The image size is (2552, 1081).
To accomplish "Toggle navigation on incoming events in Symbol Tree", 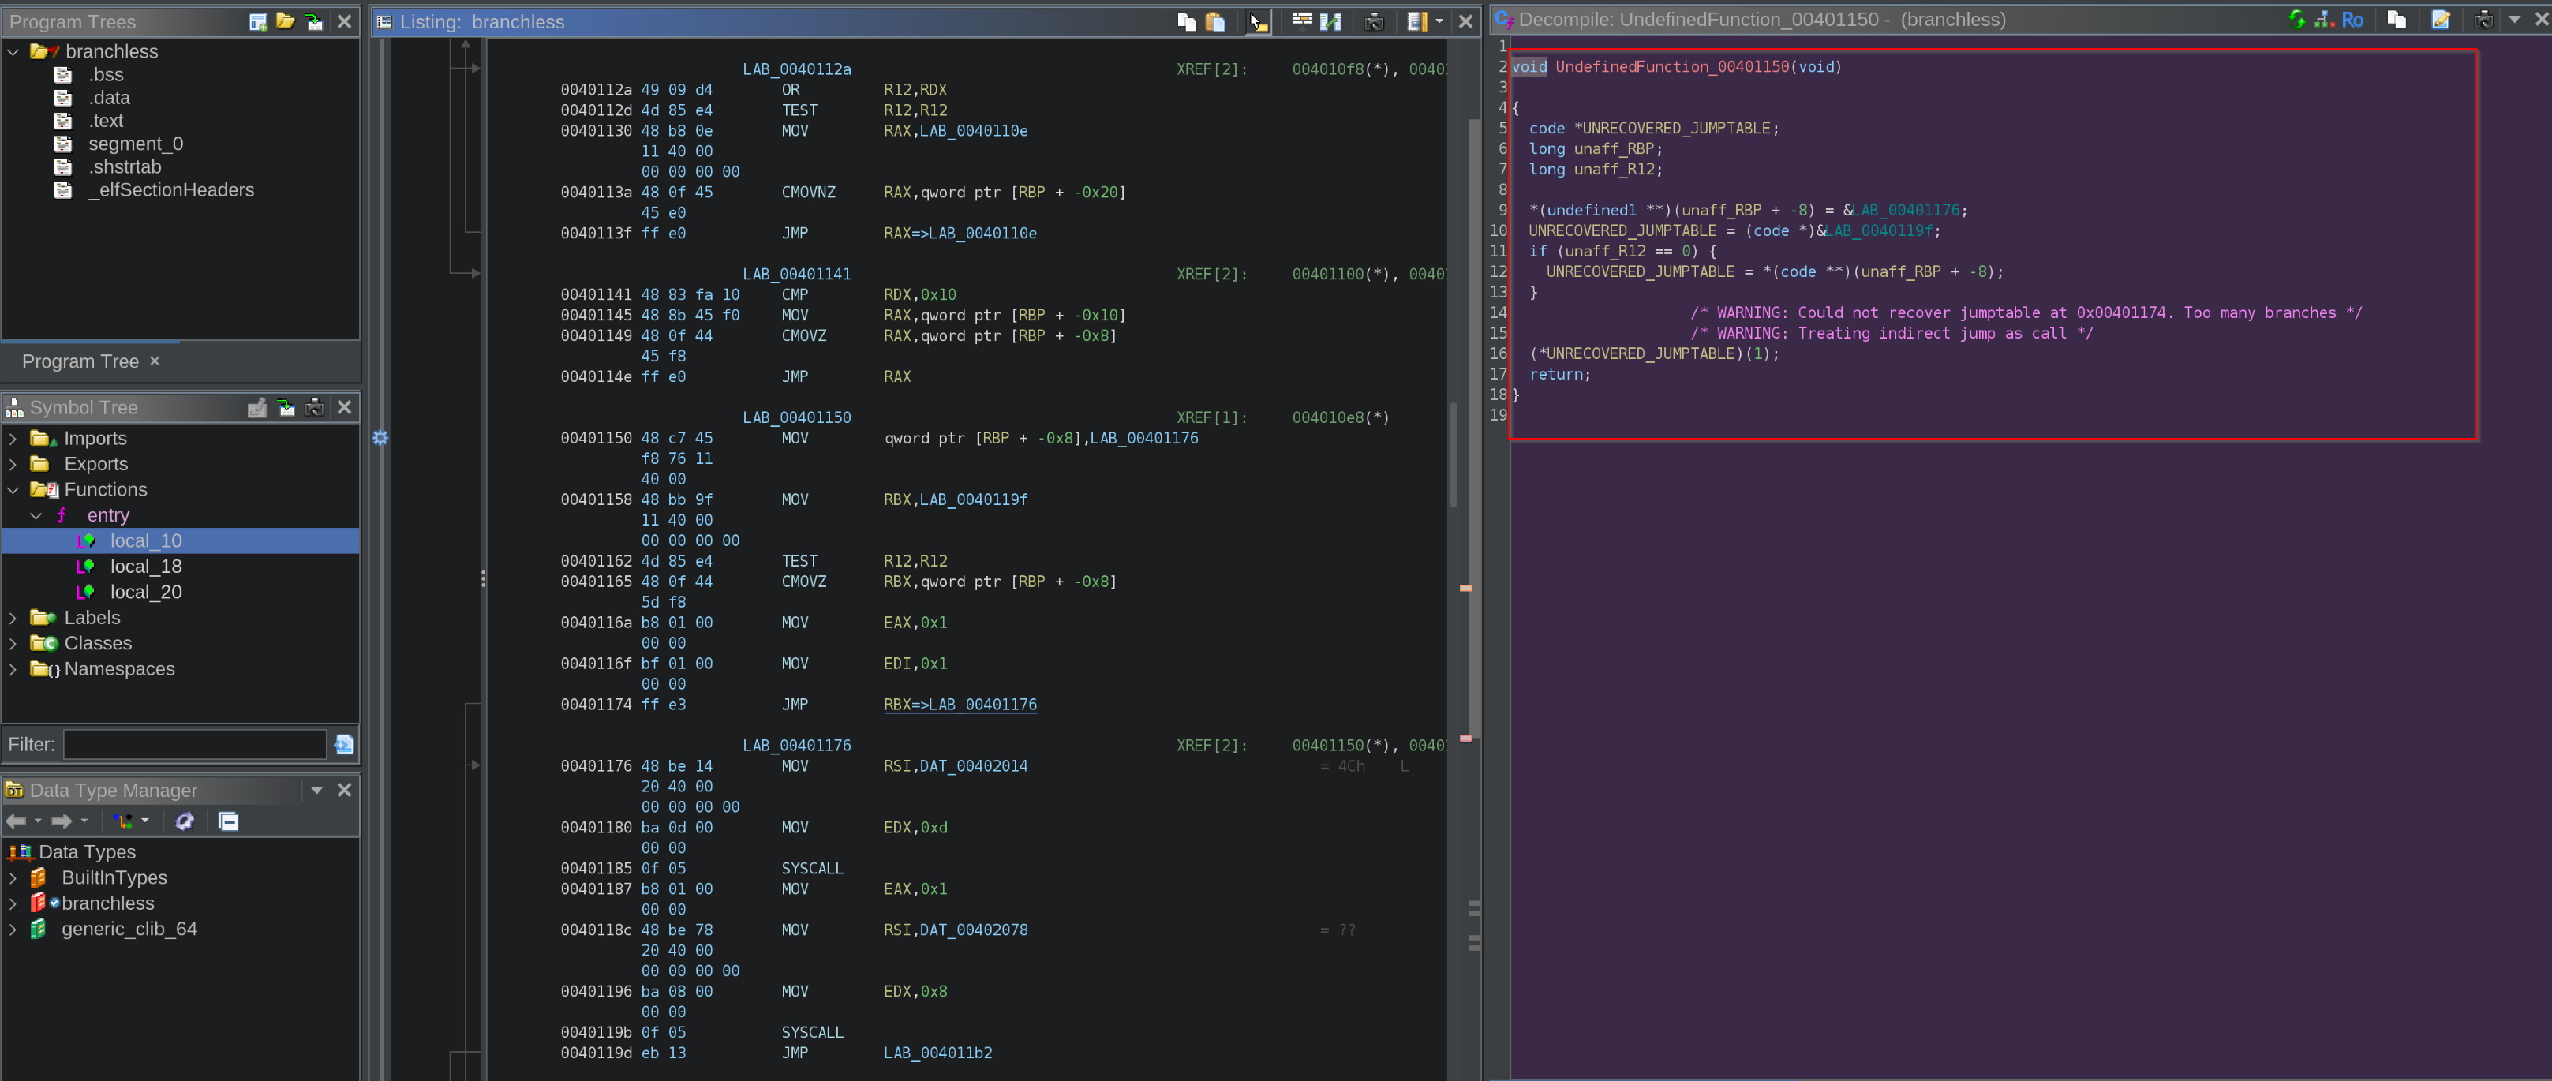I will point(286,407).
